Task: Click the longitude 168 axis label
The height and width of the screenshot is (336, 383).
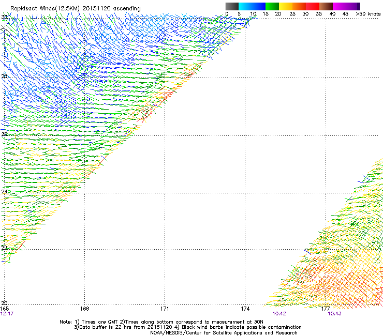Action: [x=84, y=309]
